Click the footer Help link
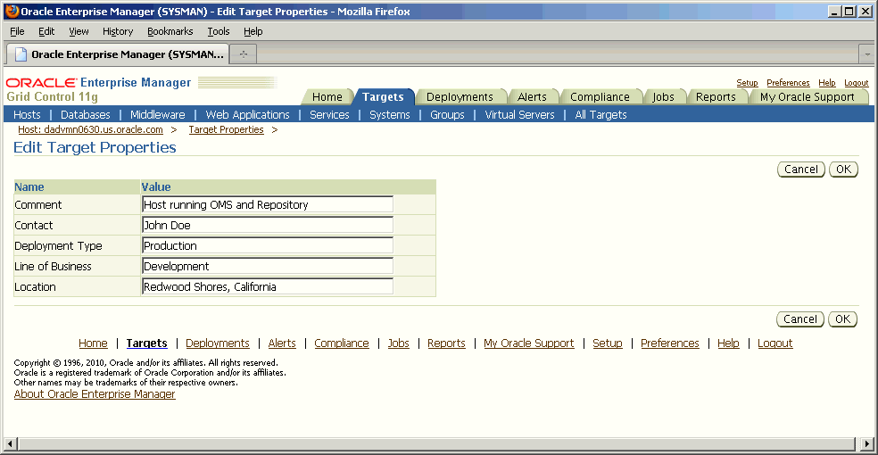This screenshot has width=878, height=455. [728, 343]
